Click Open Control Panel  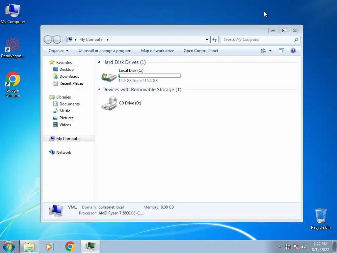[201, 51]
